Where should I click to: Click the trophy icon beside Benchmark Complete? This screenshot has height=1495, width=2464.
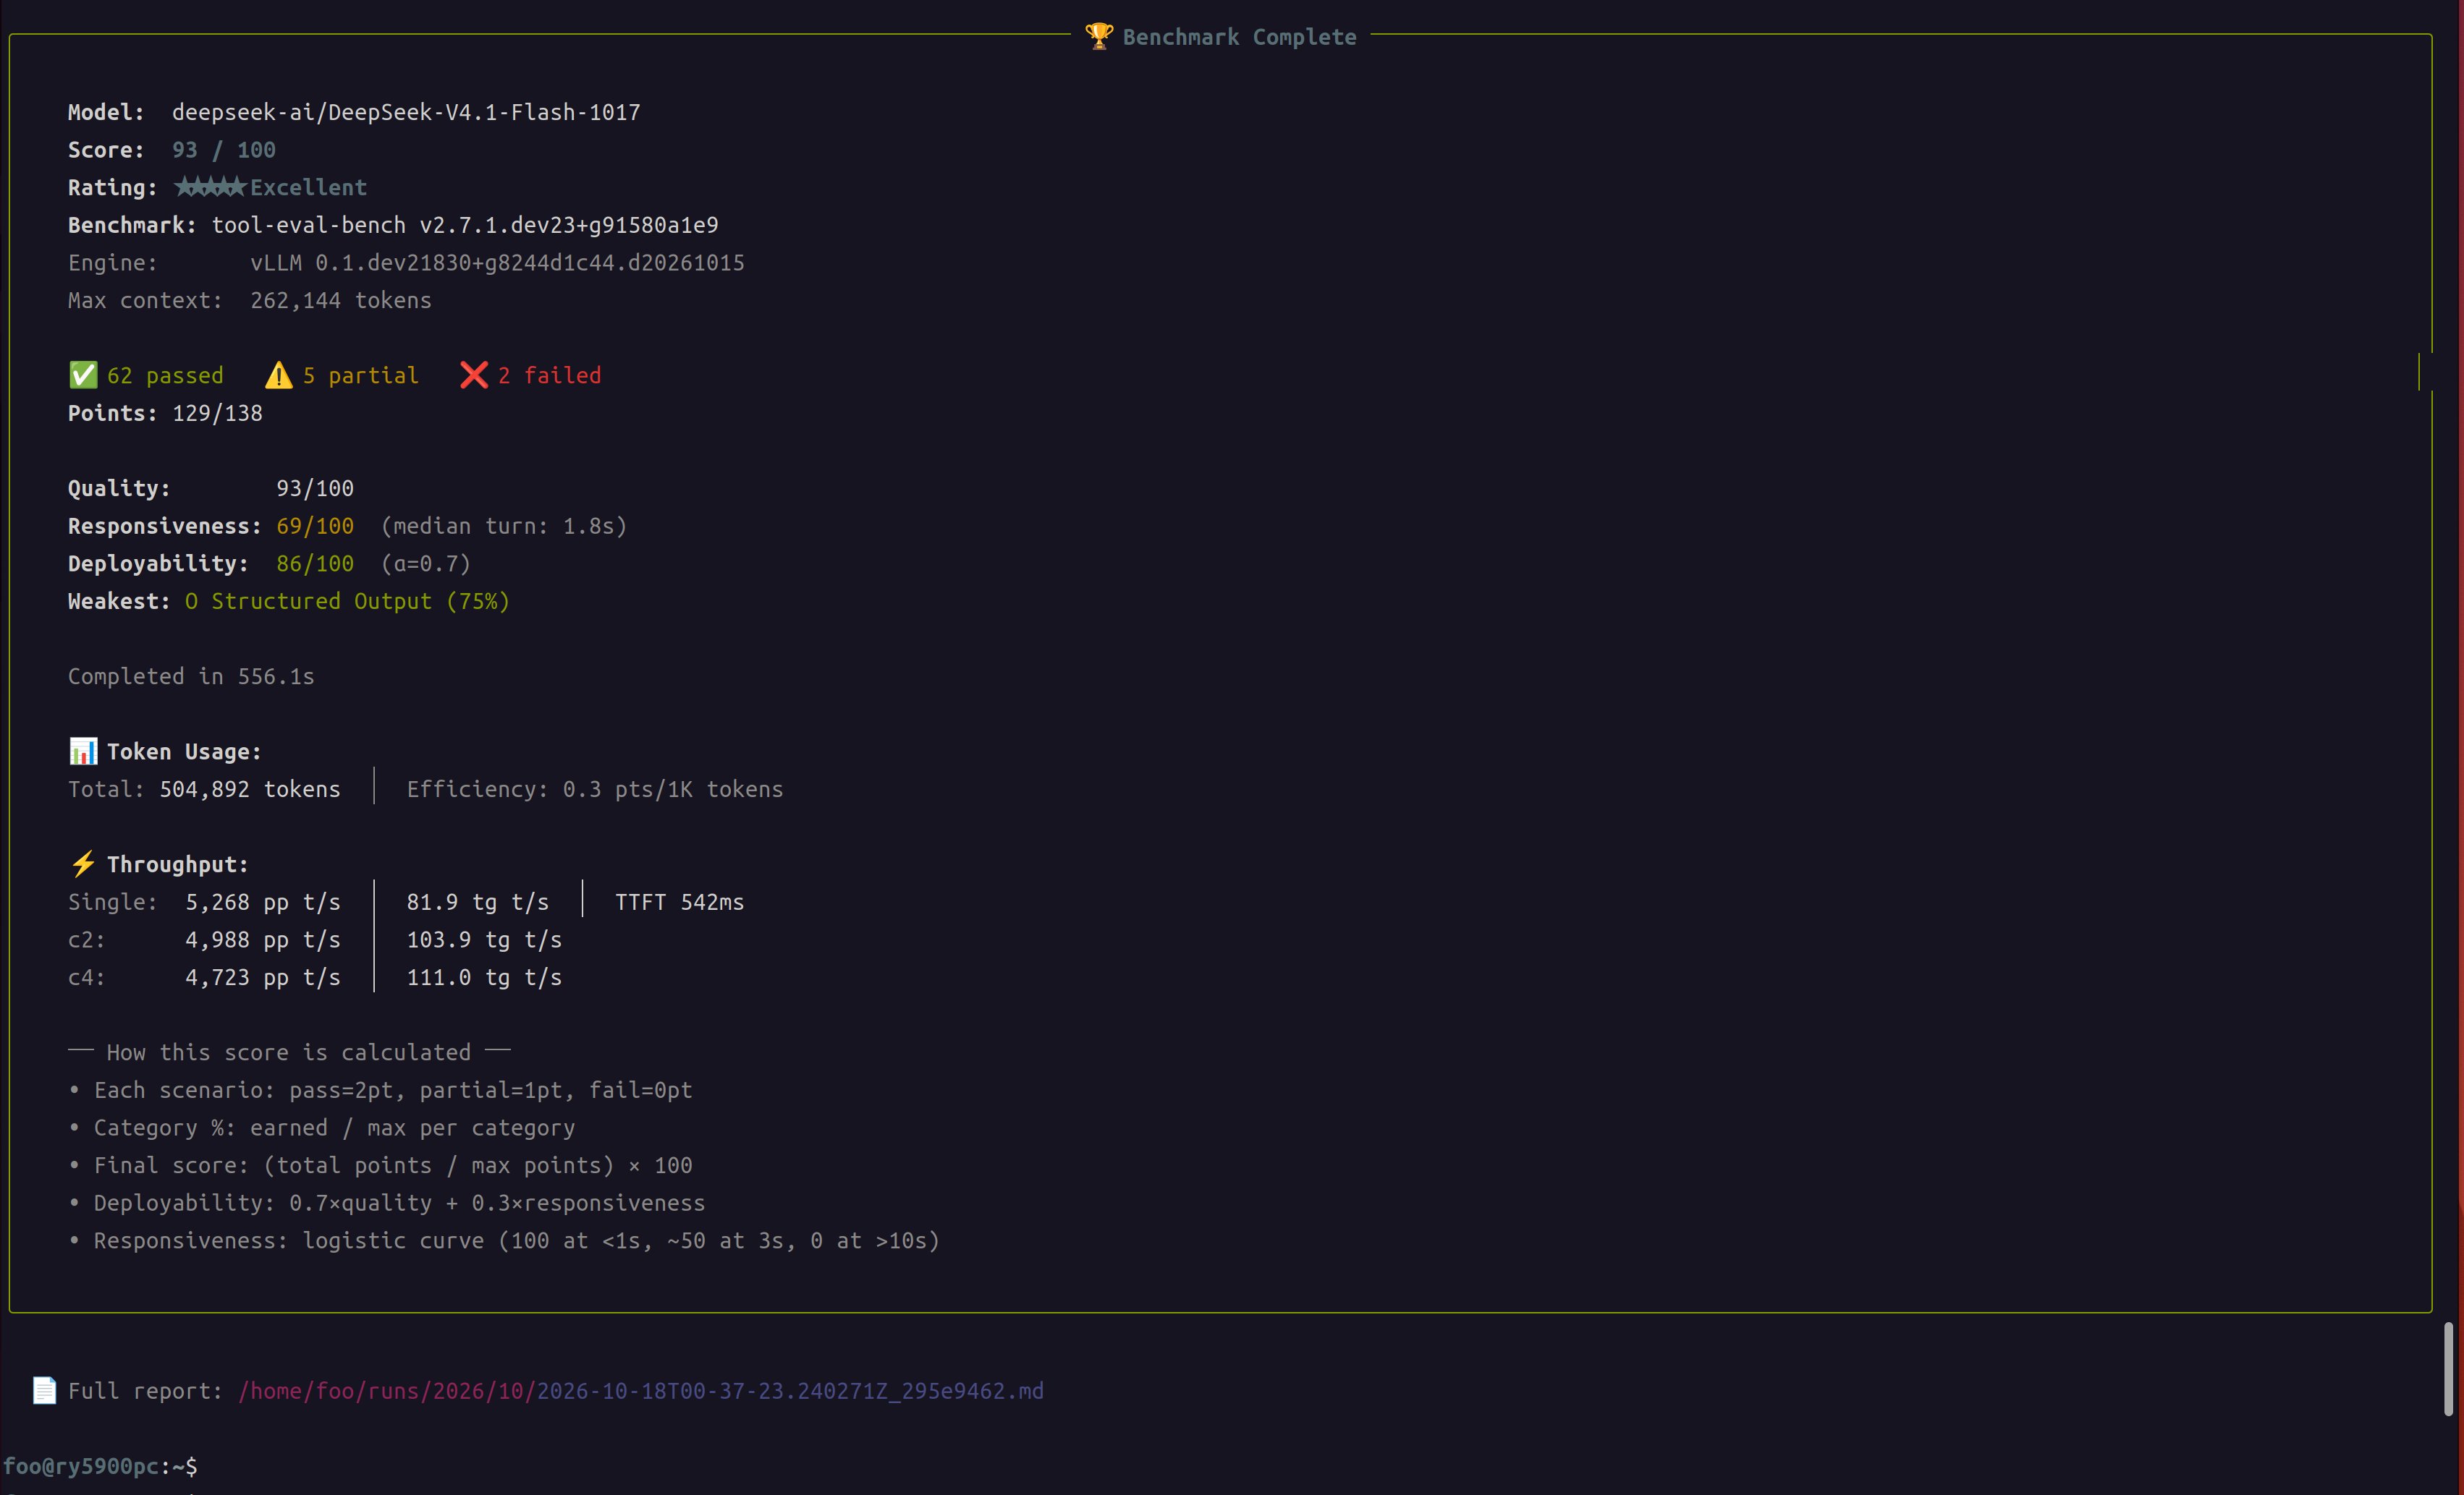[x=1098, y=36]
